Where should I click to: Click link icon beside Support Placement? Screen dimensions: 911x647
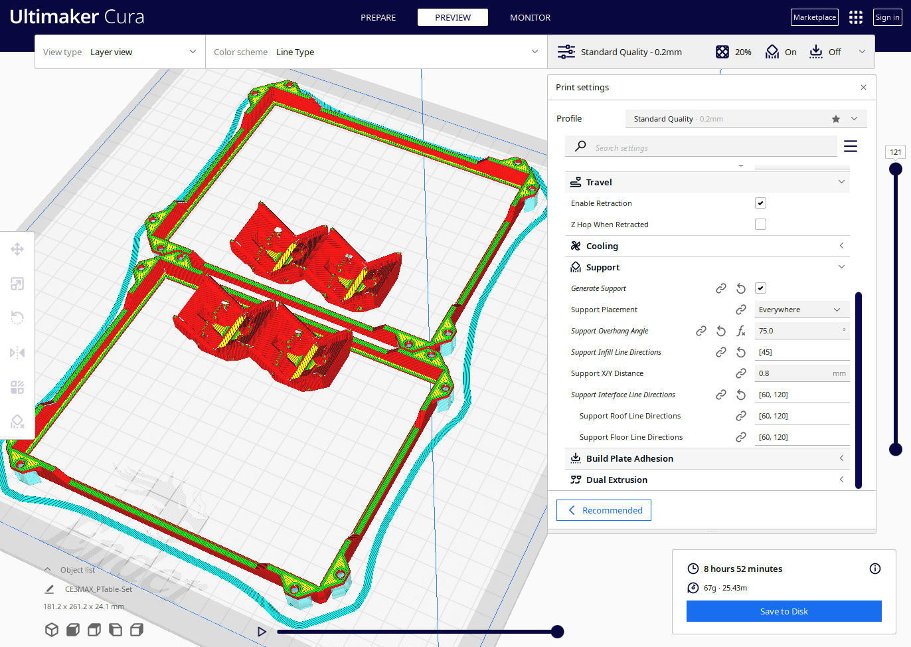click(741, 310)
